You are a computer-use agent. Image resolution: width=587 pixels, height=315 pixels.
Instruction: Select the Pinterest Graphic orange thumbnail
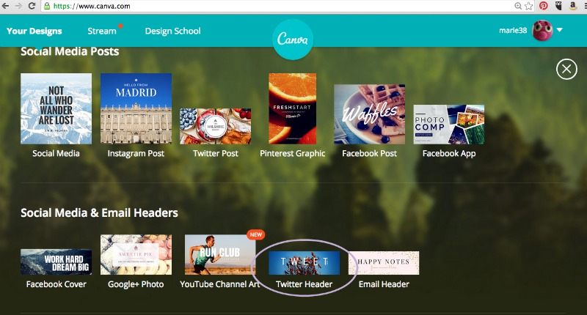pos(292,108)
